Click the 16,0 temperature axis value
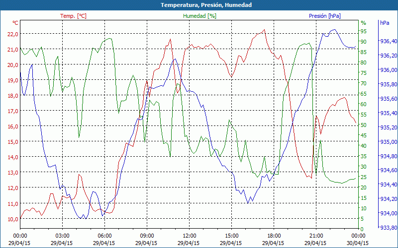This screenshot has height=248, width=398. coord(12,126)
